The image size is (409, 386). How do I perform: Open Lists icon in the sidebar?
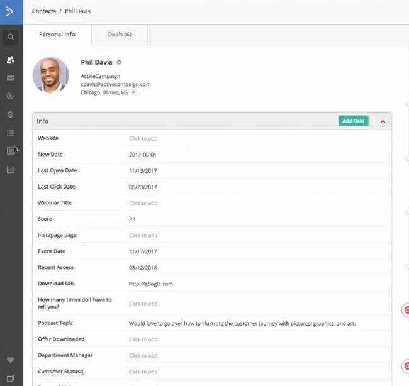pyautogui.click(x=10, y=133)
